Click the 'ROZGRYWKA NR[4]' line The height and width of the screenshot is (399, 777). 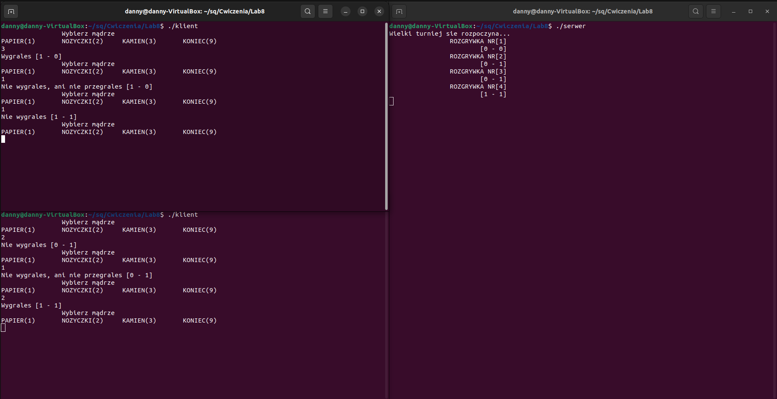pos(478,87)
